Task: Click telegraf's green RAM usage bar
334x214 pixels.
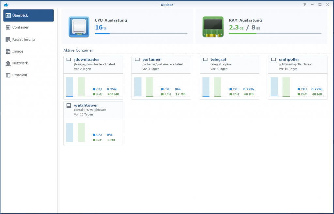Action: coord(218,87)
